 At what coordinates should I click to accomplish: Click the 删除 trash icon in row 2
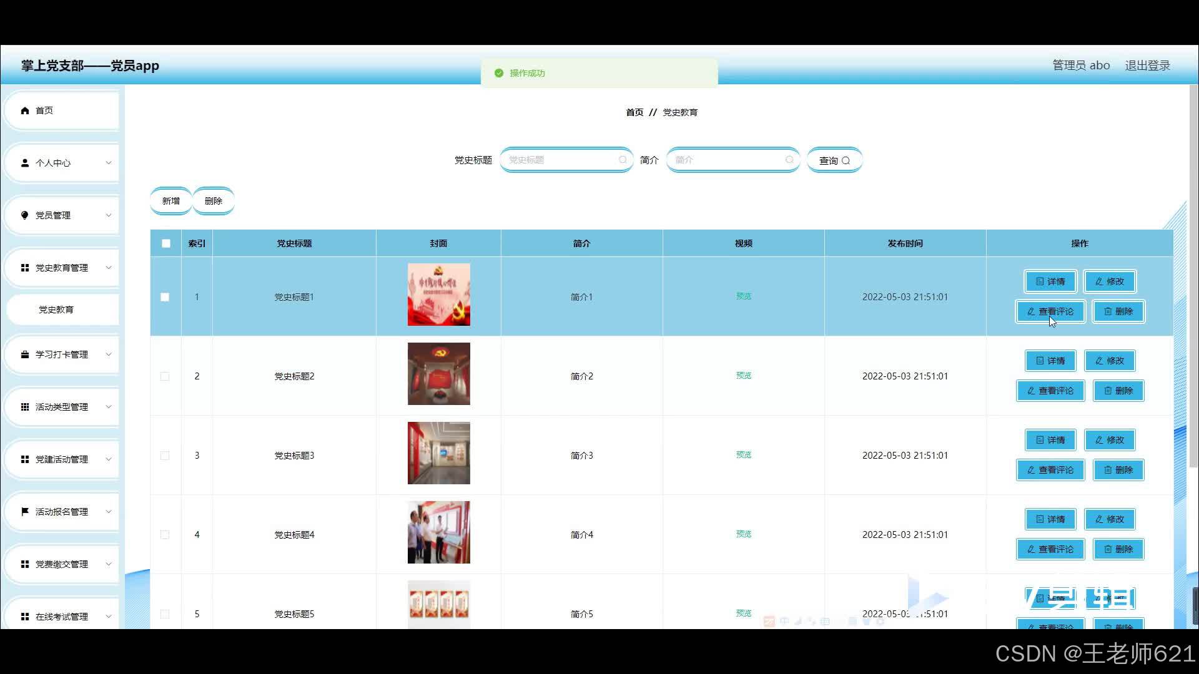[1108, 391]
